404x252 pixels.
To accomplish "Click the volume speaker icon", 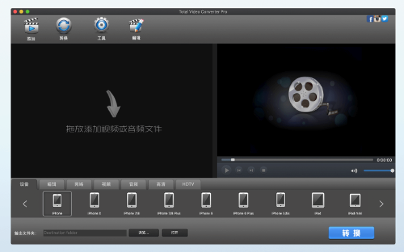I will click(354, 171).
